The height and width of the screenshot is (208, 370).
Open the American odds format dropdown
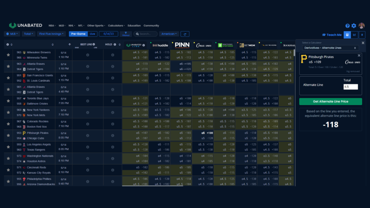(169, 34)
